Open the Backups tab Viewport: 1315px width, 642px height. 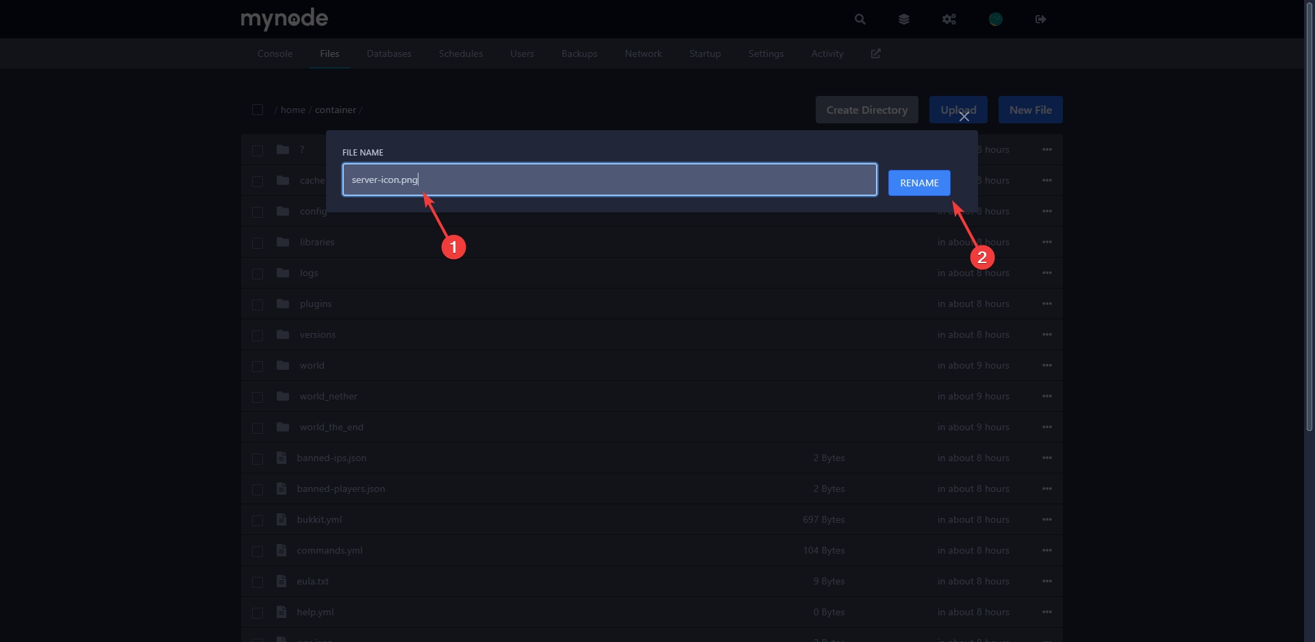point(579,53)
